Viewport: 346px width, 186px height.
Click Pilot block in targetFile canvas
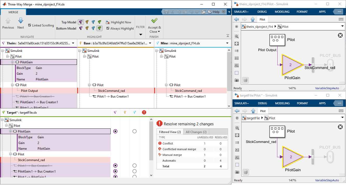277,132
